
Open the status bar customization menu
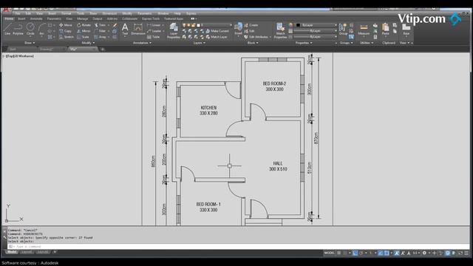pyautogui.click(x=466, y=253)
